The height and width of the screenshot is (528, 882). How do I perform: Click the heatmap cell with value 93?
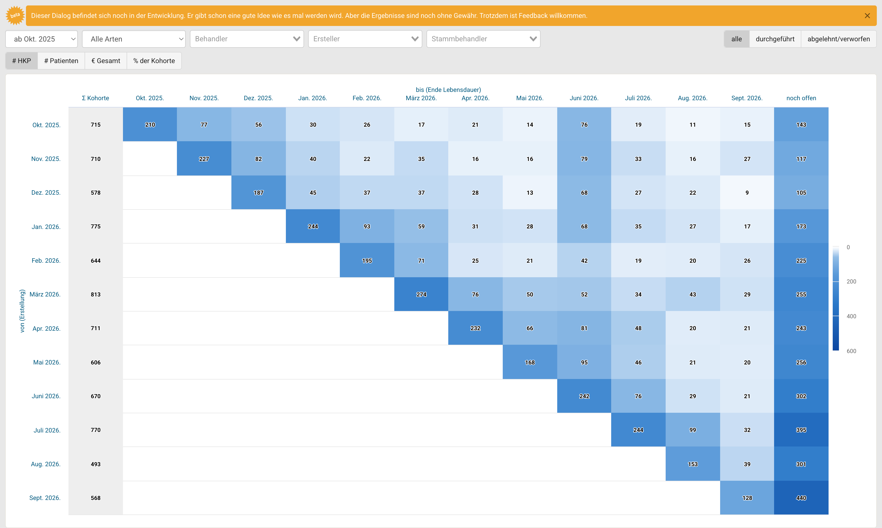(367, 226)
